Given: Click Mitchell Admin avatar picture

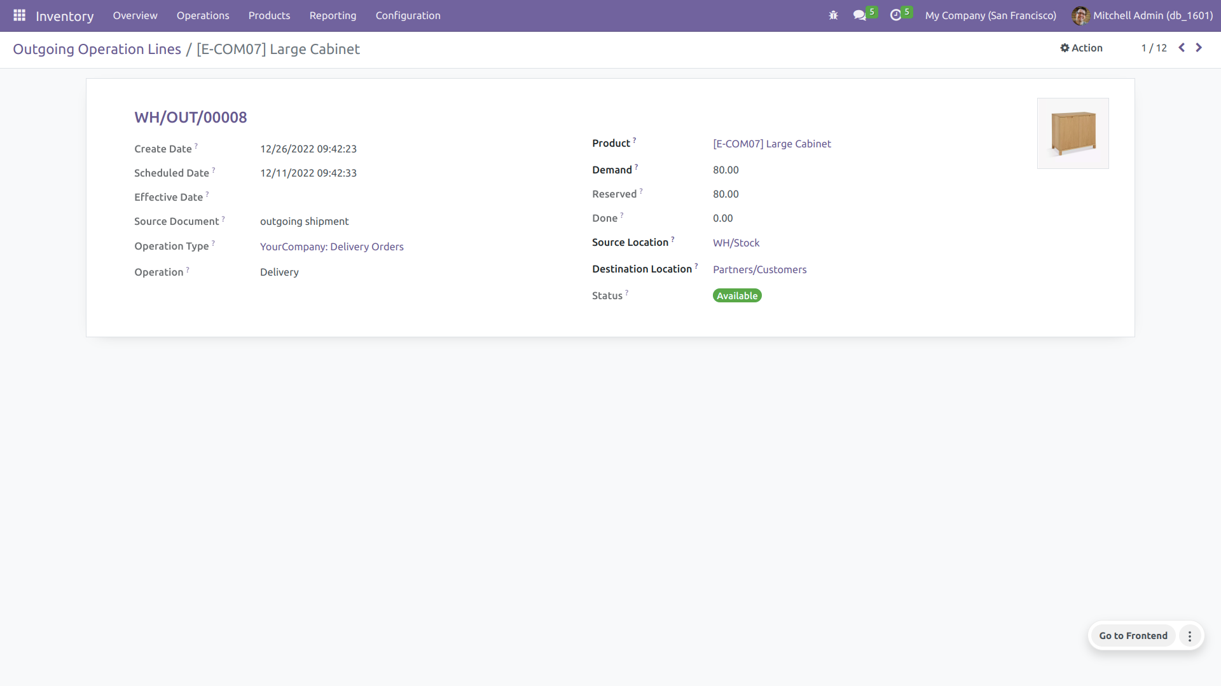Looking at the screenshot, I should pos(1080,15).
